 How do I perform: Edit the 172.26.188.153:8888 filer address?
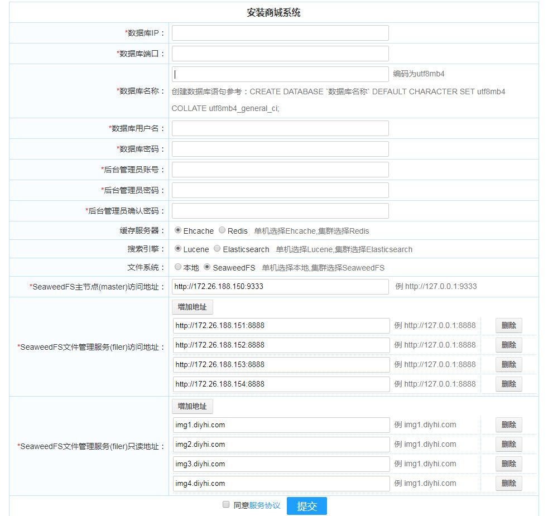(x=281, y=365)
